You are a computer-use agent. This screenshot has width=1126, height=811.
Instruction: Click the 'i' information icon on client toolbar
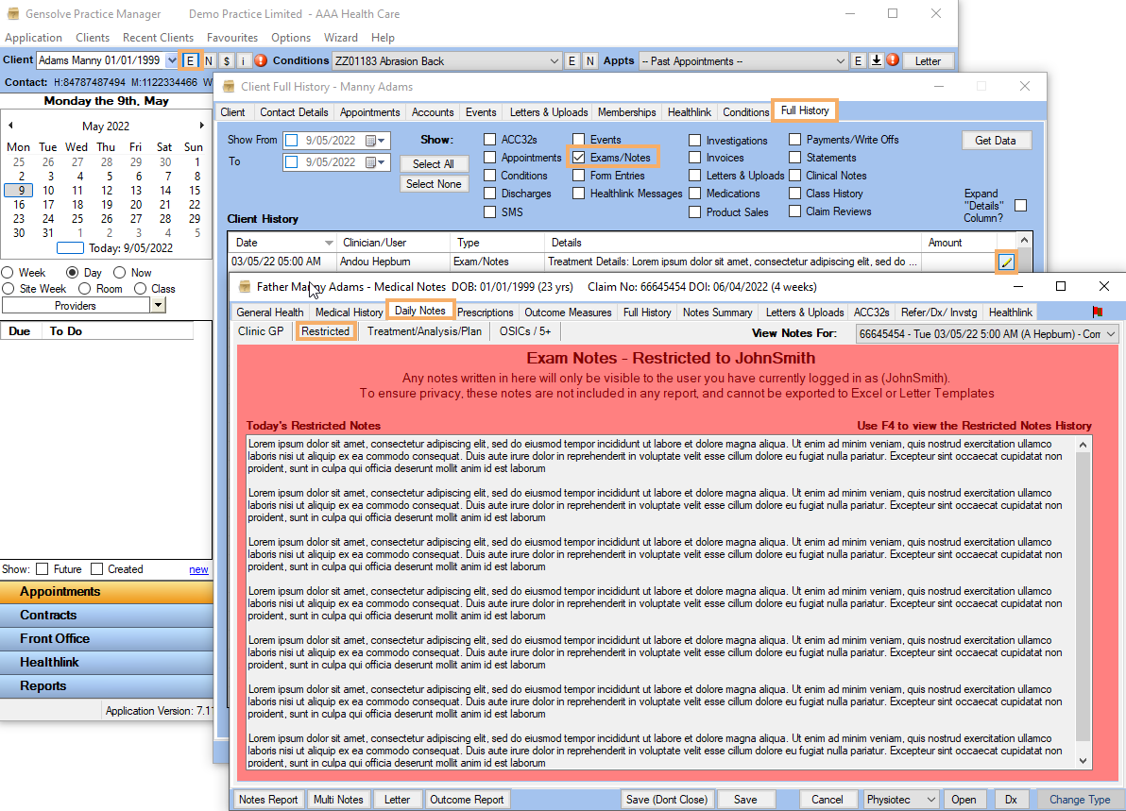pos(243,59)
